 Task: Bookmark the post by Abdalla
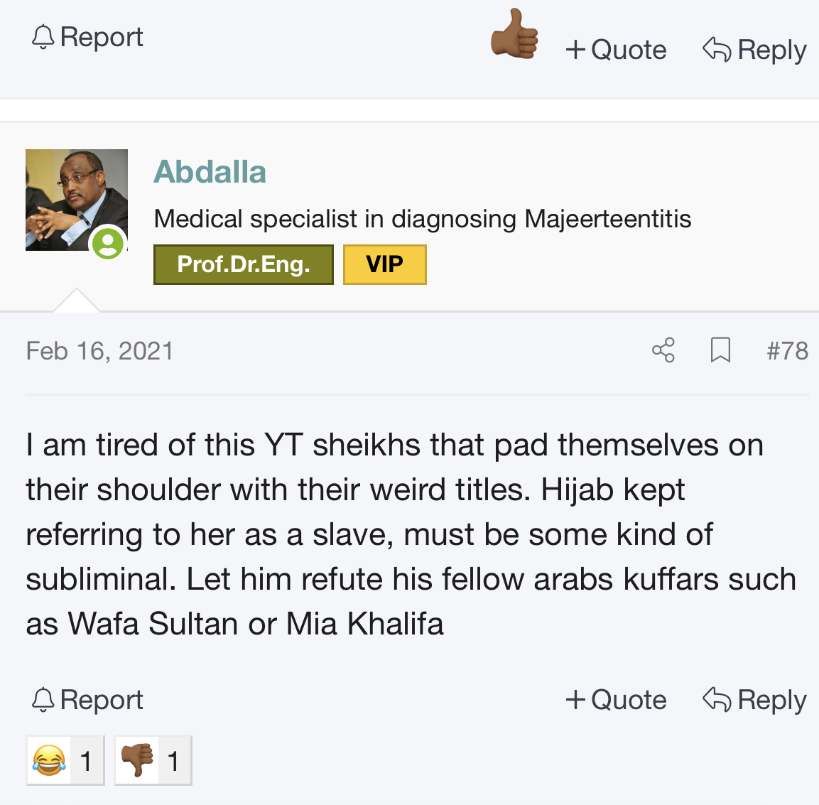pyautogui.click(x=720, y=350)
